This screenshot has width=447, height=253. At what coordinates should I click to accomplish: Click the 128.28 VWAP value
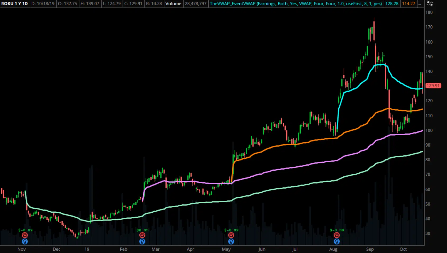point(392,4)
